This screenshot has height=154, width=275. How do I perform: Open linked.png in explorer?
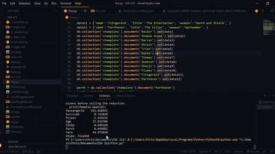[18, 87]
